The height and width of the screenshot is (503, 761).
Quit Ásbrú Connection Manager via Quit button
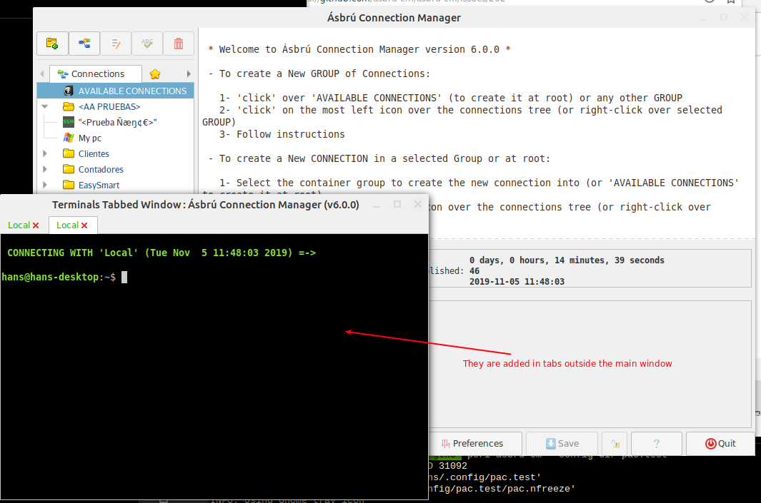[720, 443]
